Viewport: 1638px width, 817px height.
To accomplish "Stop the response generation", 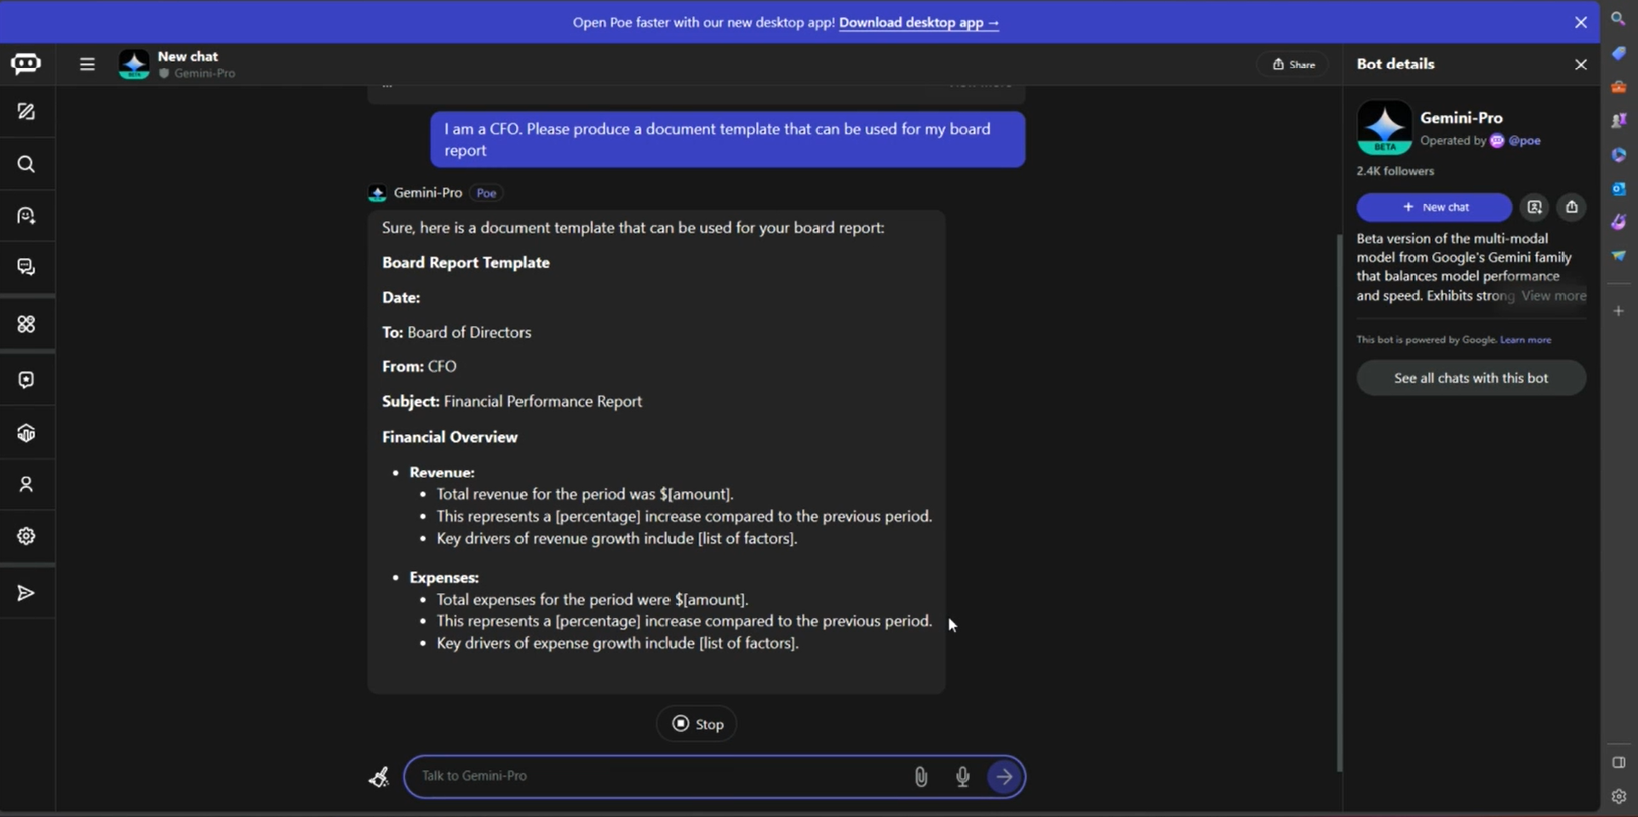I will [x=696, y=724].
